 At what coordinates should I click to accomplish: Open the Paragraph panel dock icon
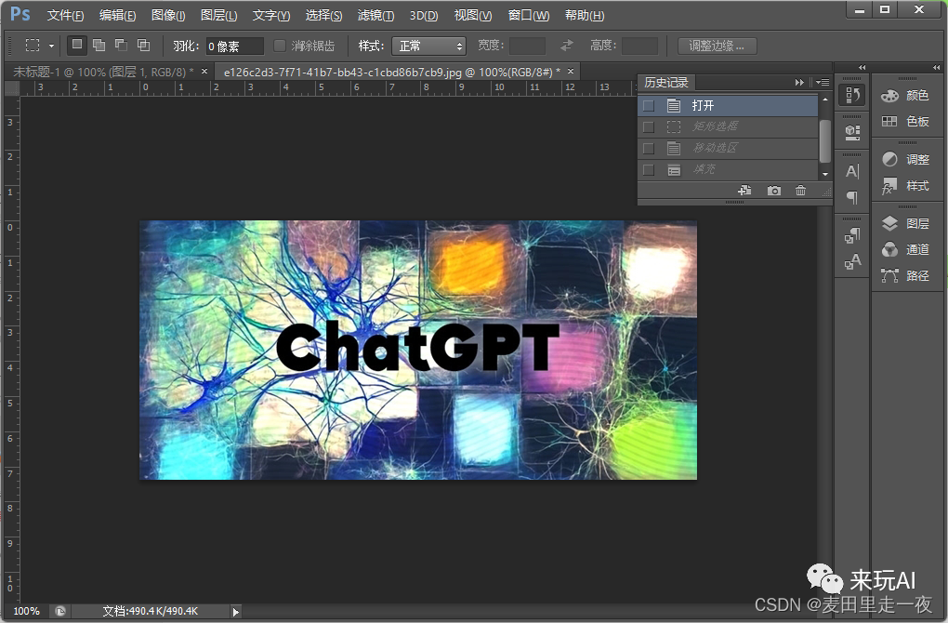[852, 197]
